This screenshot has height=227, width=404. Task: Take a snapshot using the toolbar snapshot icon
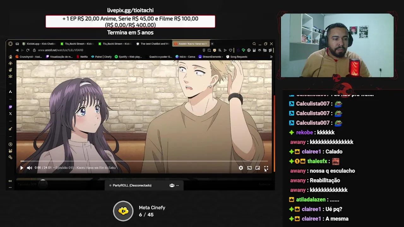click(x=209, y=50)
